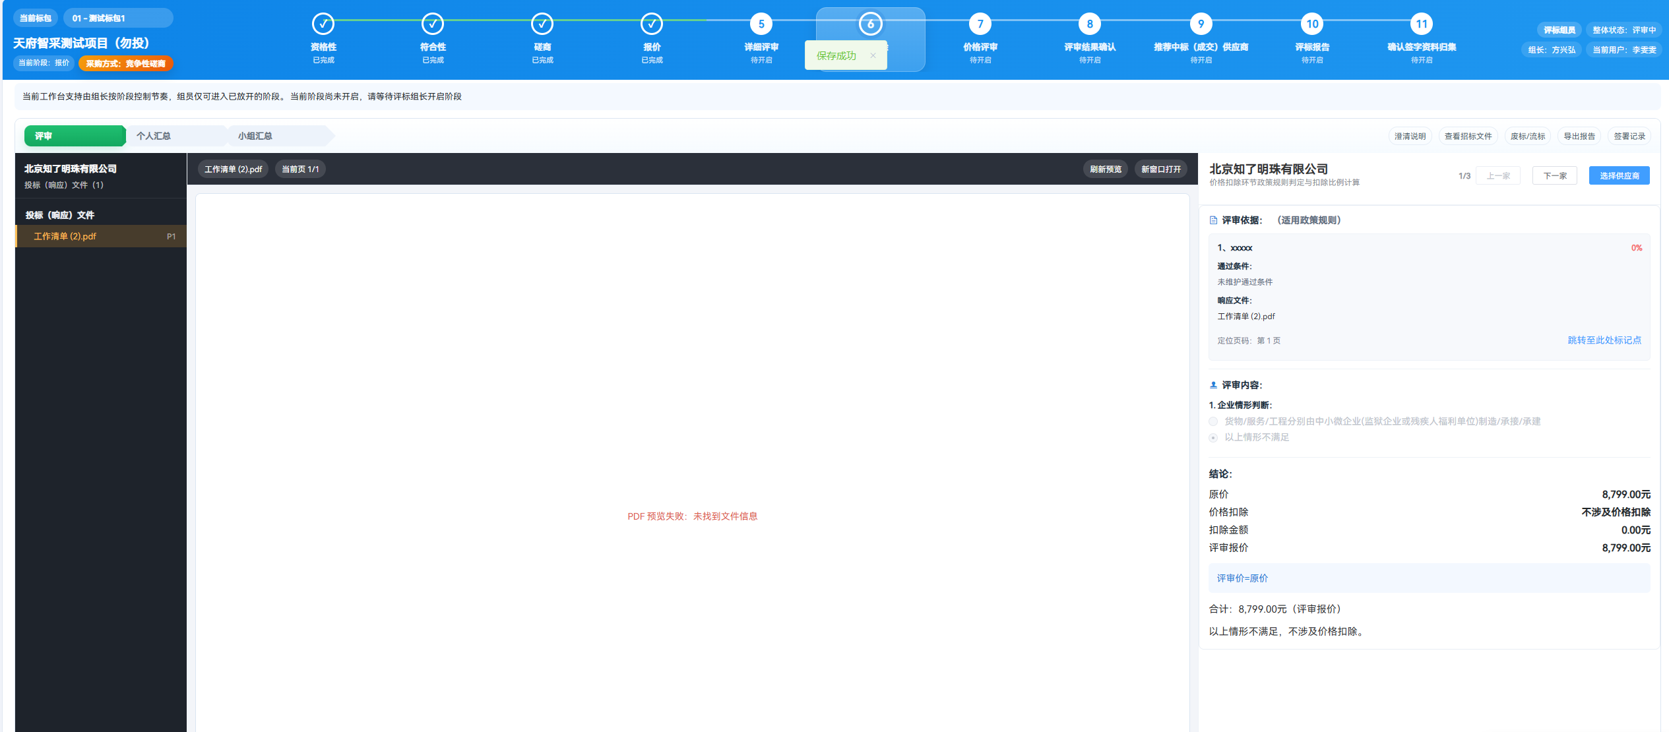
Task: Click 新窗口打开 in PDF toolbar
Action: 1161,169
